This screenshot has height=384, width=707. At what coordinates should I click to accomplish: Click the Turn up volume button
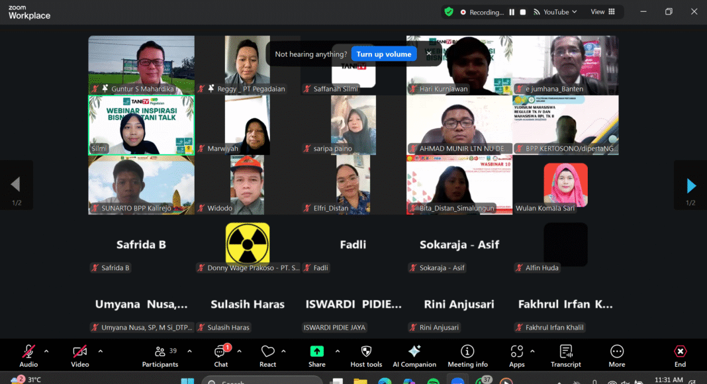coord(384,54)
